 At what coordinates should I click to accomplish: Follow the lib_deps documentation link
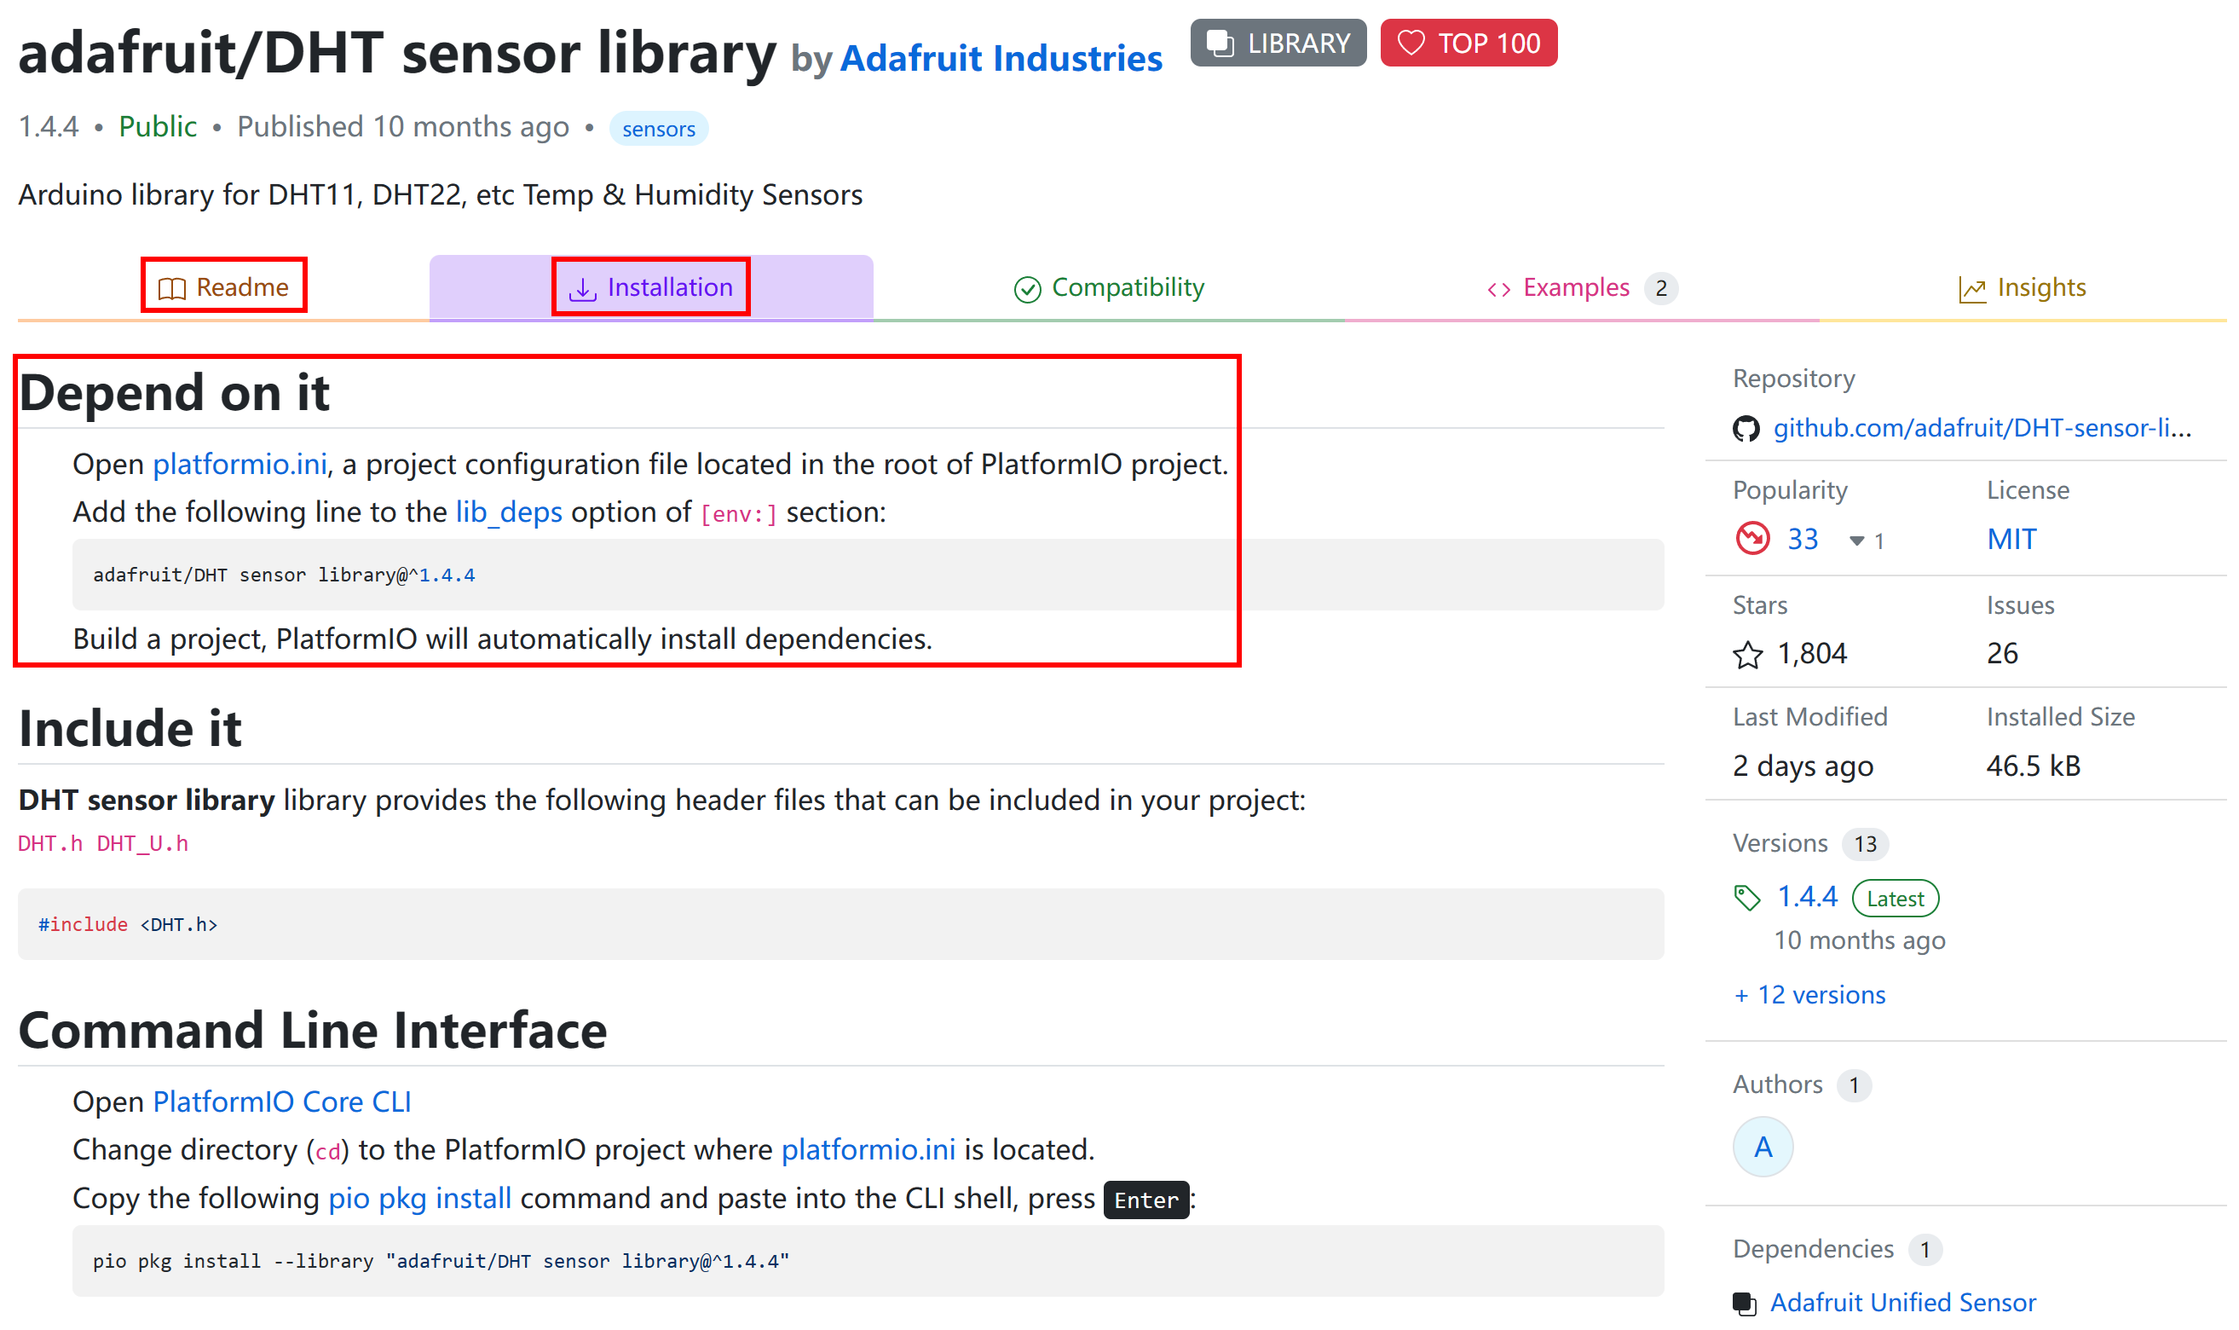(508, 512)
